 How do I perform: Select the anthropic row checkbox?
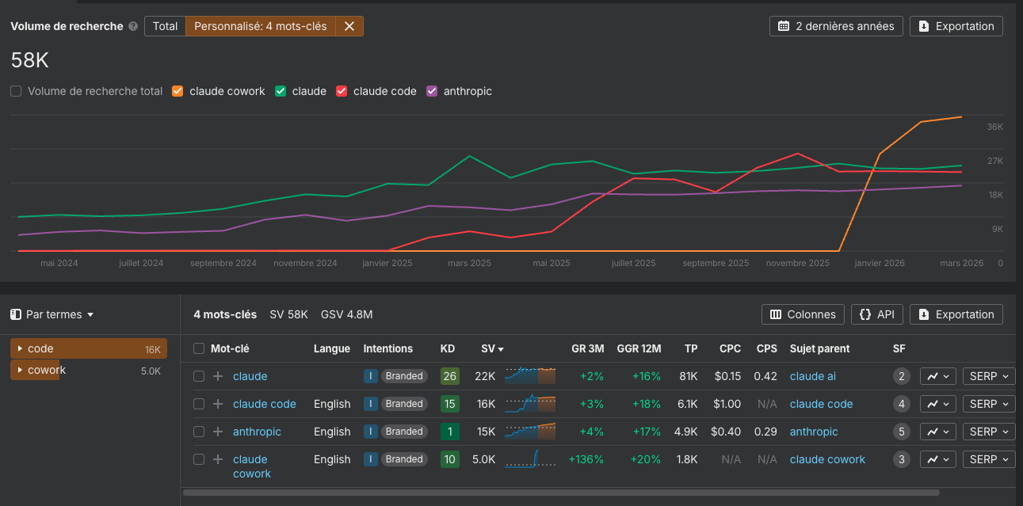tap(198, 432)
